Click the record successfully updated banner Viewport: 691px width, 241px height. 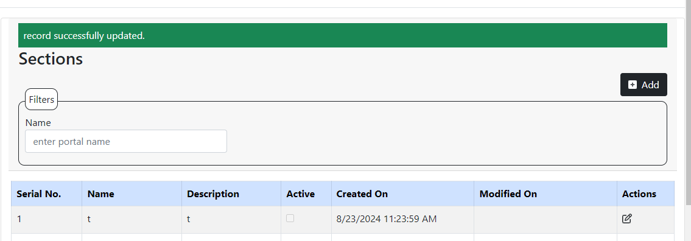(342, 35)
